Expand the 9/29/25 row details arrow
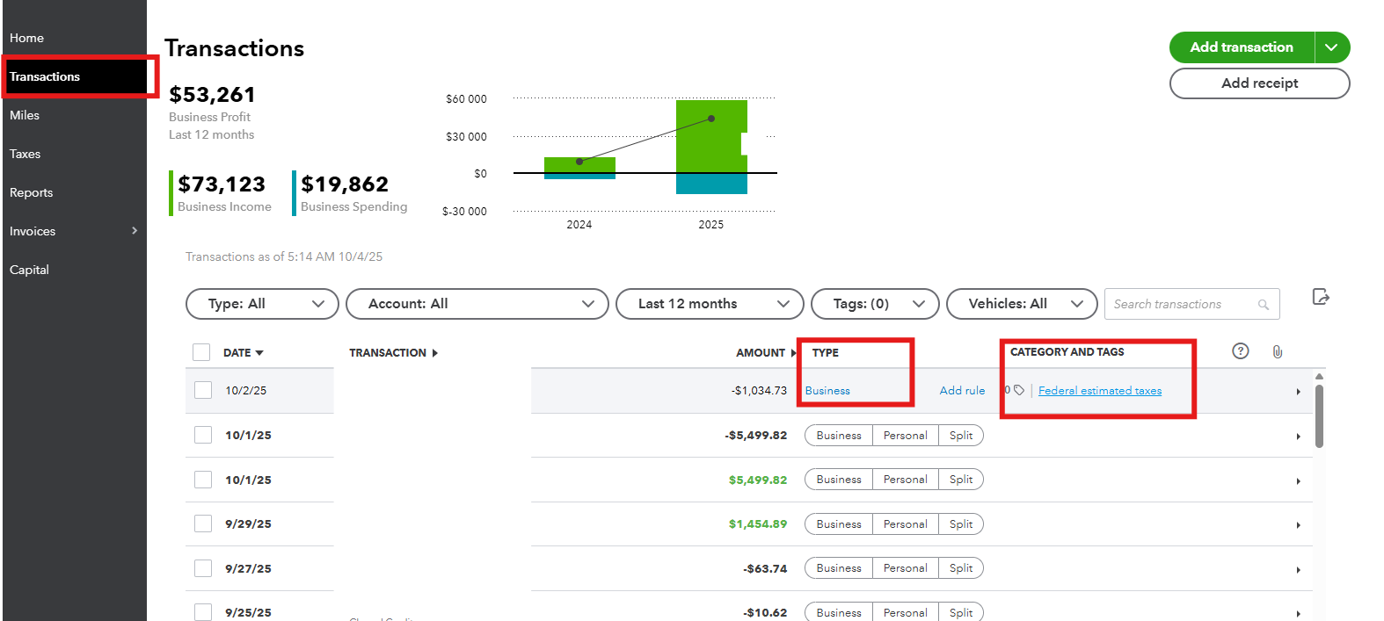 click(1298, 525)
